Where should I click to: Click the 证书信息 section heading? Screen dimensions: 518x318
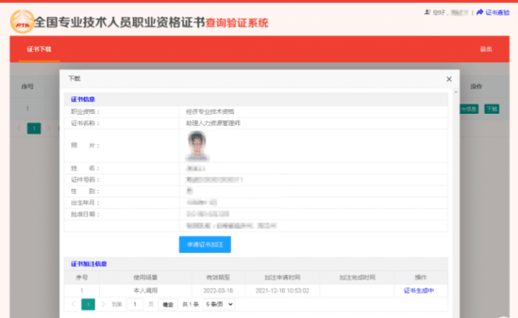point(83,99)
